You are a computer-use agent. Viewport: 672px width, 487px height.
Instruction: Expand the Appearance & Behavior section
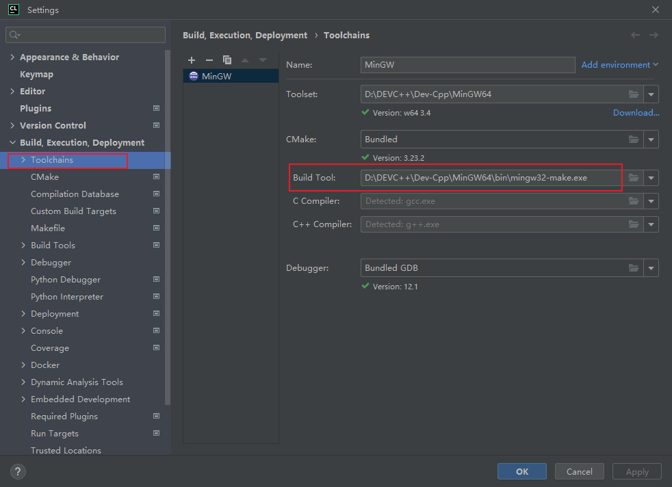coord(12,57)
